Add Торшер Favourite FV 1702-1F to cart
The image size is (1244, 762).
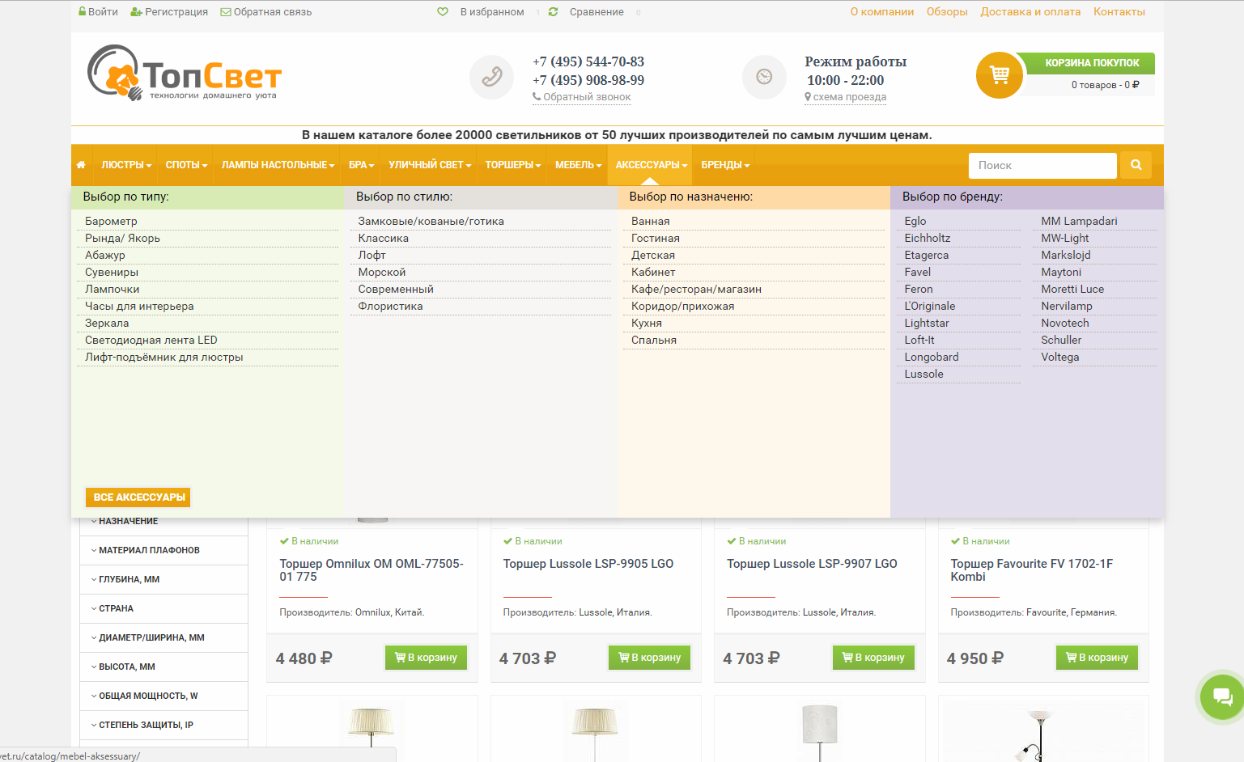pos(1098,658)
